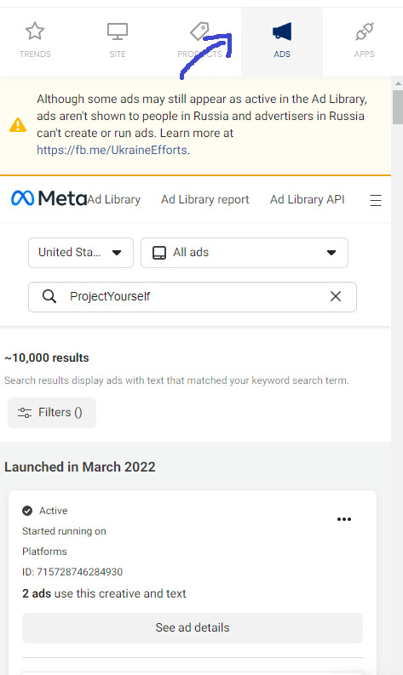Click the vertical scrollbar thumb
This screenshot has width=403, height=675.
coord(397,107)
